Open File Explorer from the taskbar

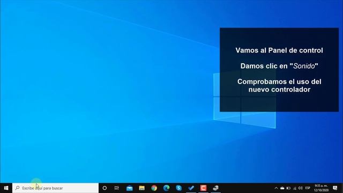click(x=141, y=188)
